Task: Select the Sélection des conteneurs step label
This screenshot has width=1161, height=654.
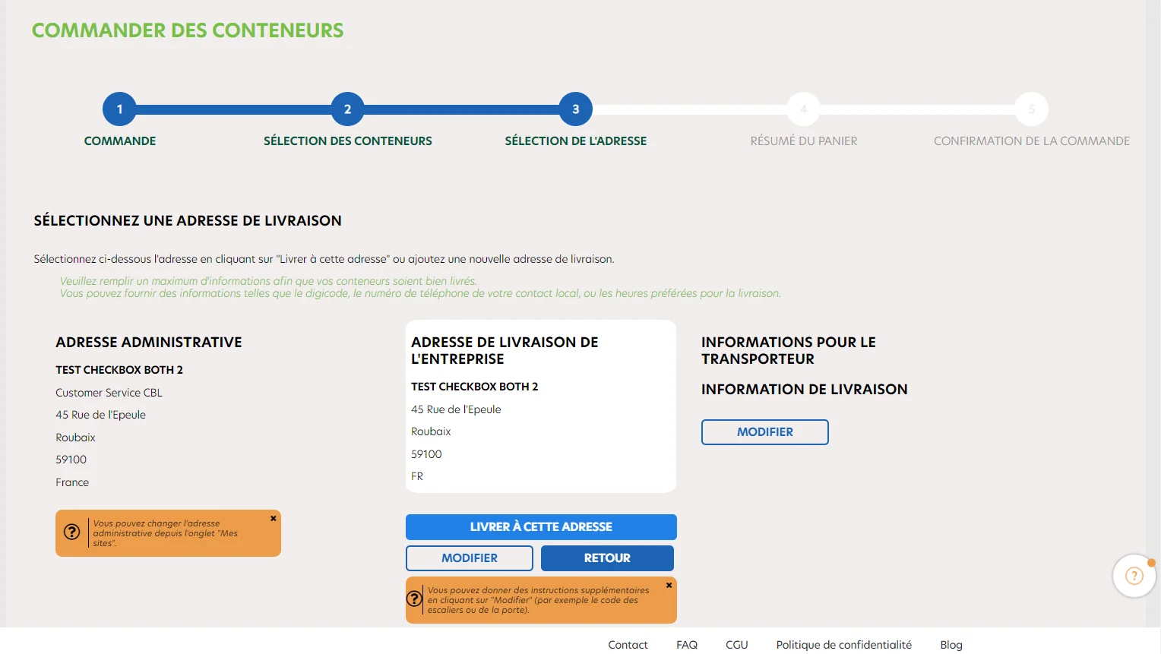Action: 348,141
